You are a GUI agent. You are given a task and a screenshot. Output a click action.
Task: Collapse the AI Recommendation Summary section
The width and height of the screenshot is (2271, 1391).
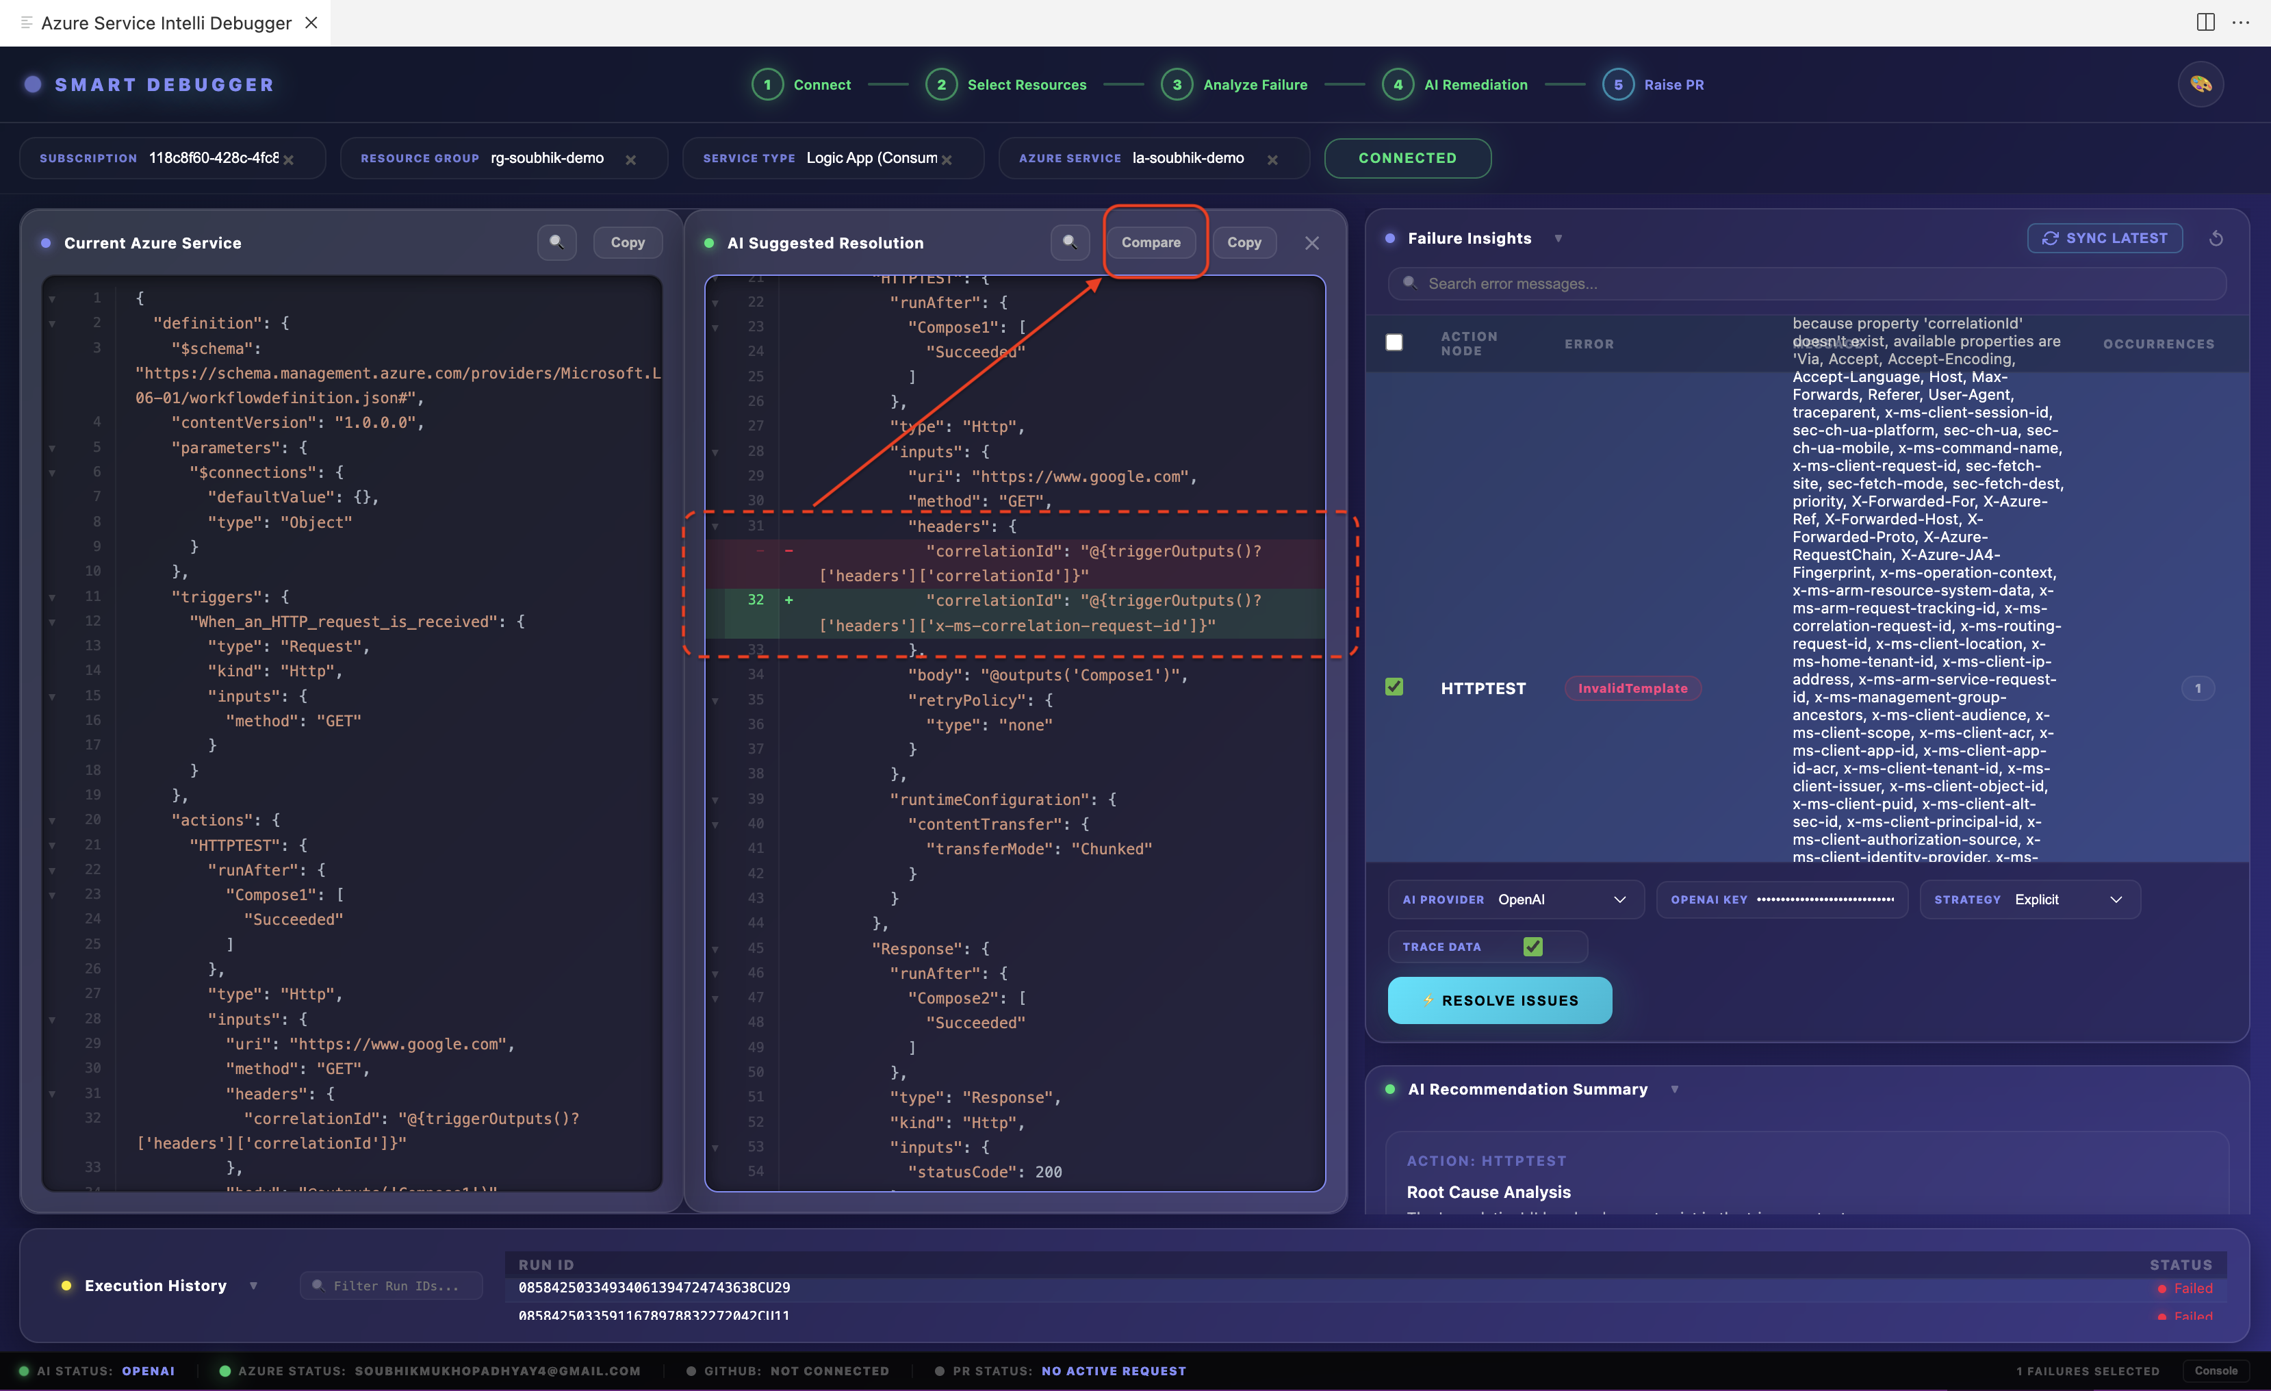1673,1090
